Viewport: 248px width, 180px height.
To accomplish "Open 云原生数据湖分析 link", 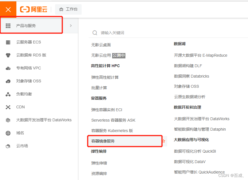I will tap(190, 97).
